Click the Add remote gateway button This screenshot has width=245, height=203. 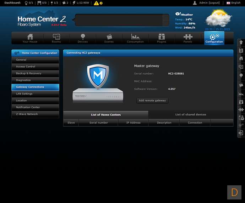tap(152, 101)
